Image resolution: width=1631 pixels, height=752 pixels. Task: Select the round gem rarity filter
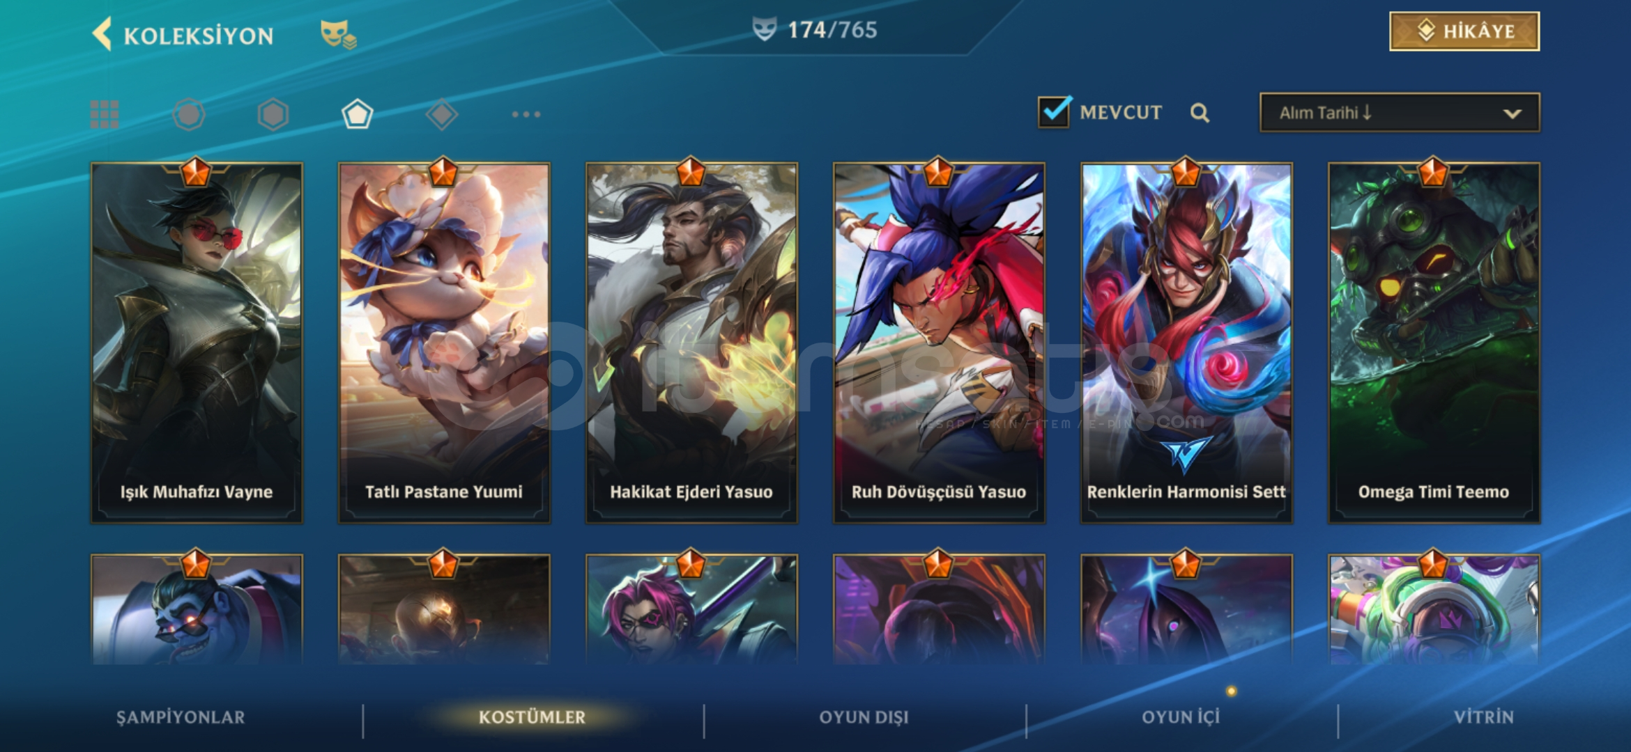tap(189, 114)
